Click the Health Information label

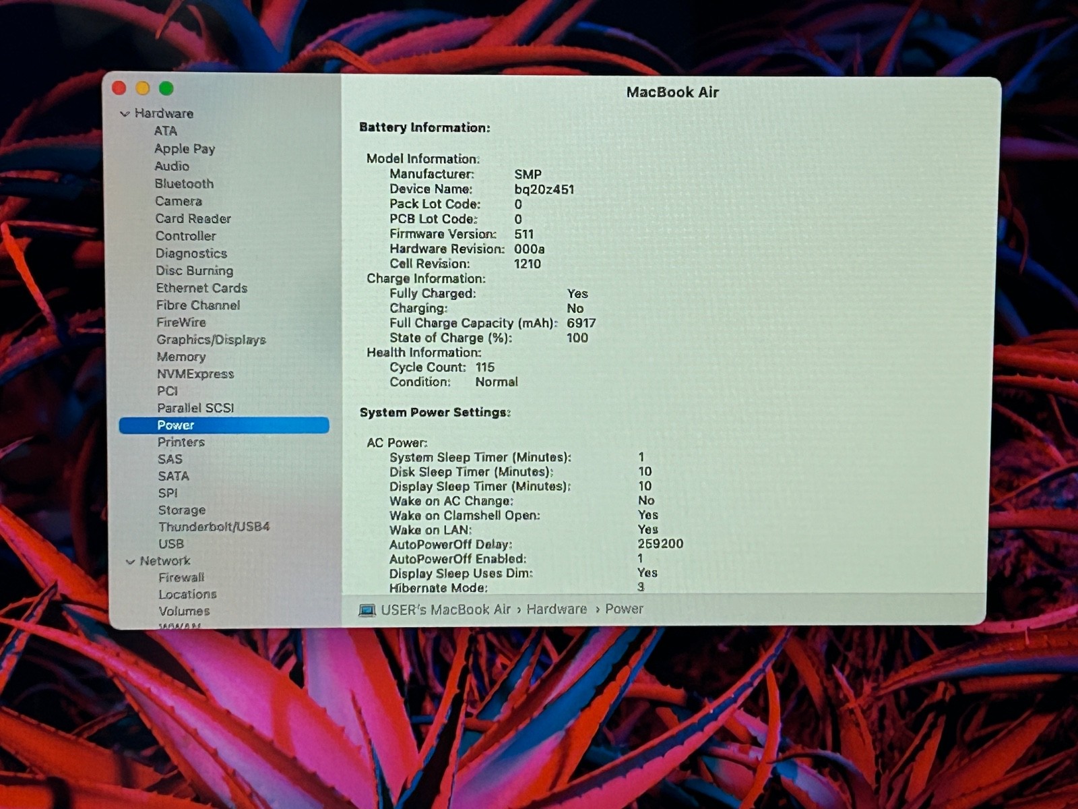[424, 353]
